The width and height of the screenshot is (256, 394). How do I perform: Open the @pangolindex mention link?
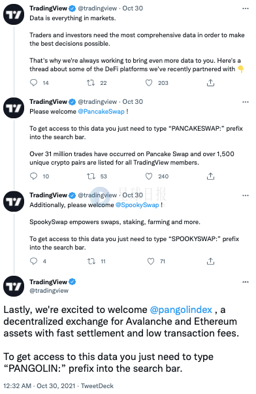[181, 310]
